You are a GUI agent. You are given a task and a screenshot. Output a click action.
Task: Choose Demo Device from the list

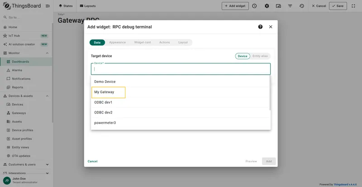pyautogui.click(x=181, y=82)
